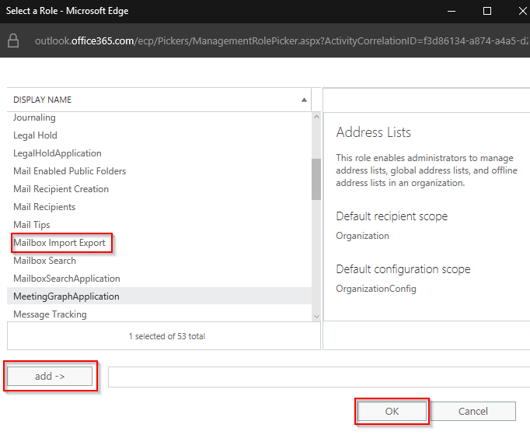Choose the LegalHoldApplication role

tap(58, 153)
